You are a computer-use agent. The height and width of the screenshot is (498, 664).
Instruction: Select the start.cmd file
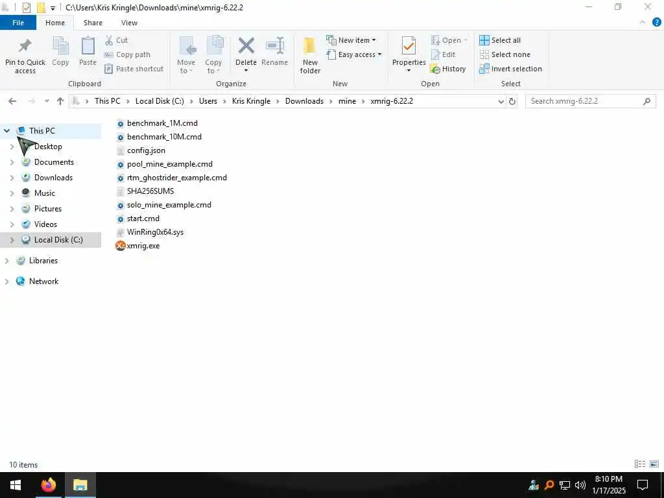click(137, 219)
